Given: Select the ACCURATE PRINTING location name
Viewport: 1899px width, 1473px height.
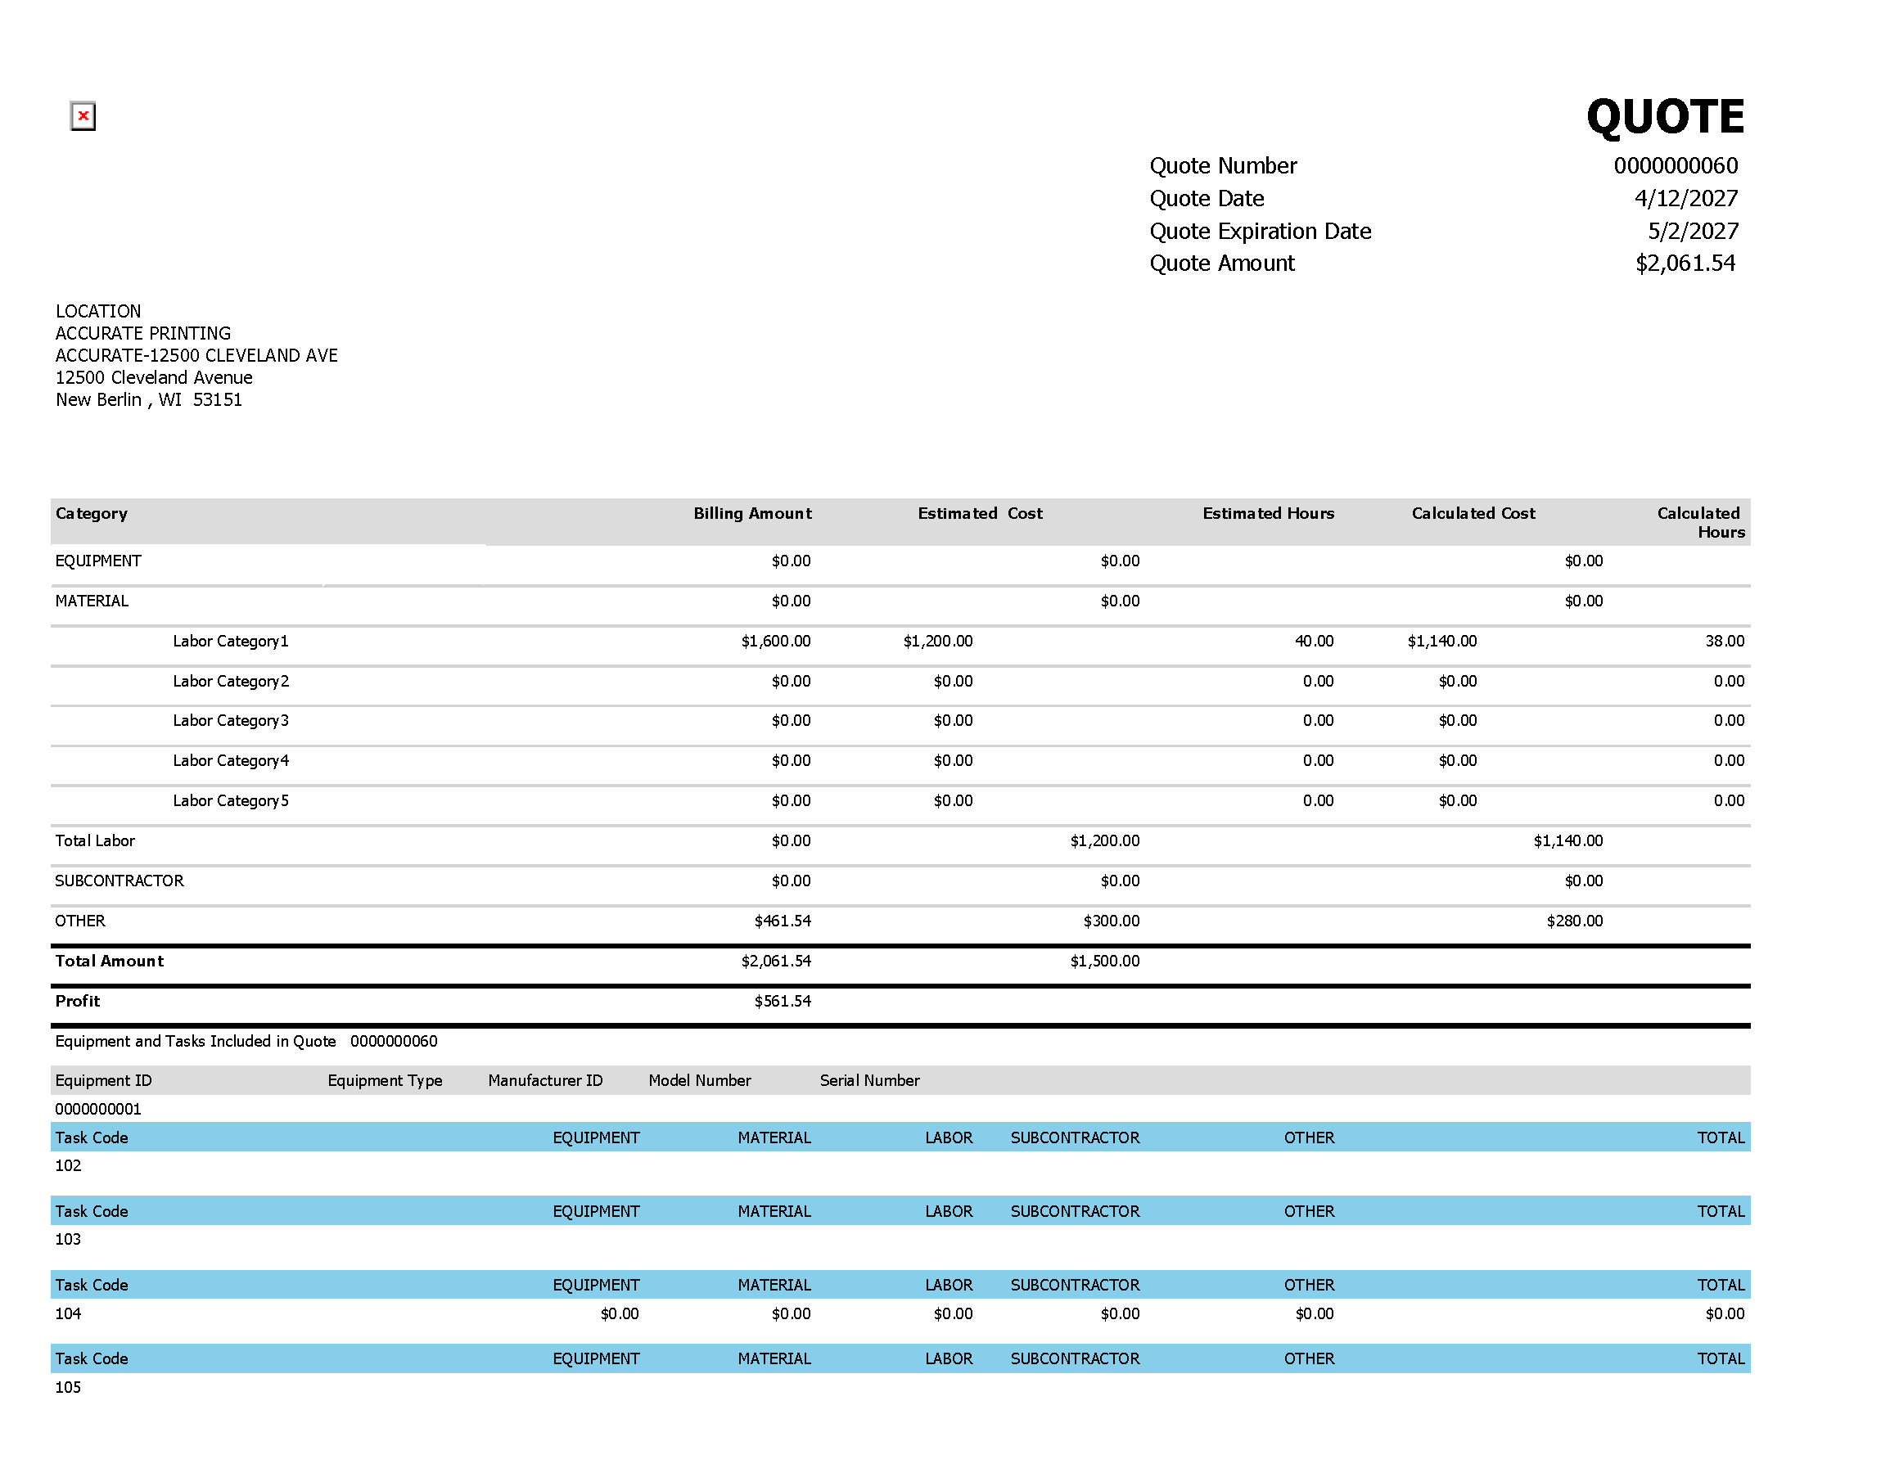Looking at the screenshot, I should click(142, 332).
